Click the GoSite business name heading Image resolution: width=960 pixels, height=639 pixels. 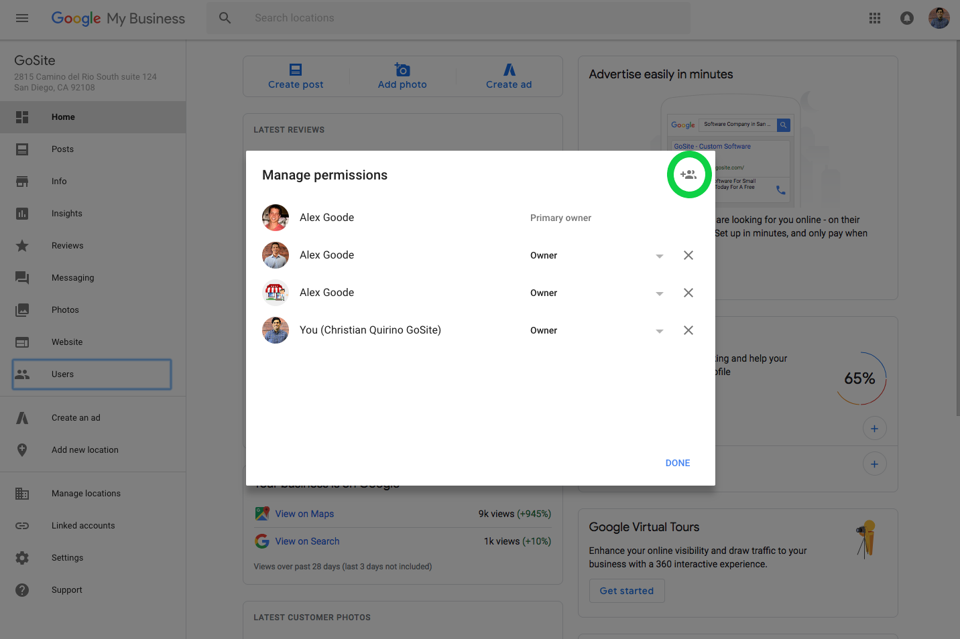35,60
